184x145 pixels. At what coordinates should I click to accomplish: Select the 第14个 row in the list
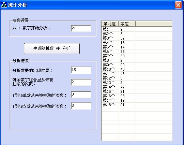(137, 87)
